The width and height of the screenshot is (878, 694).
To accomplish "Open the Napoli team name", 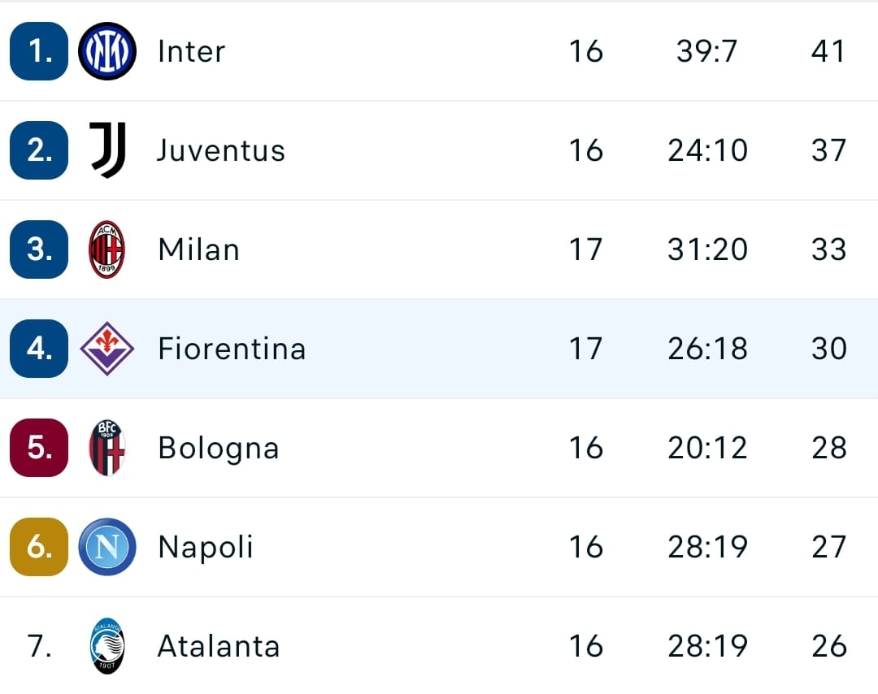I will point(206,548).
